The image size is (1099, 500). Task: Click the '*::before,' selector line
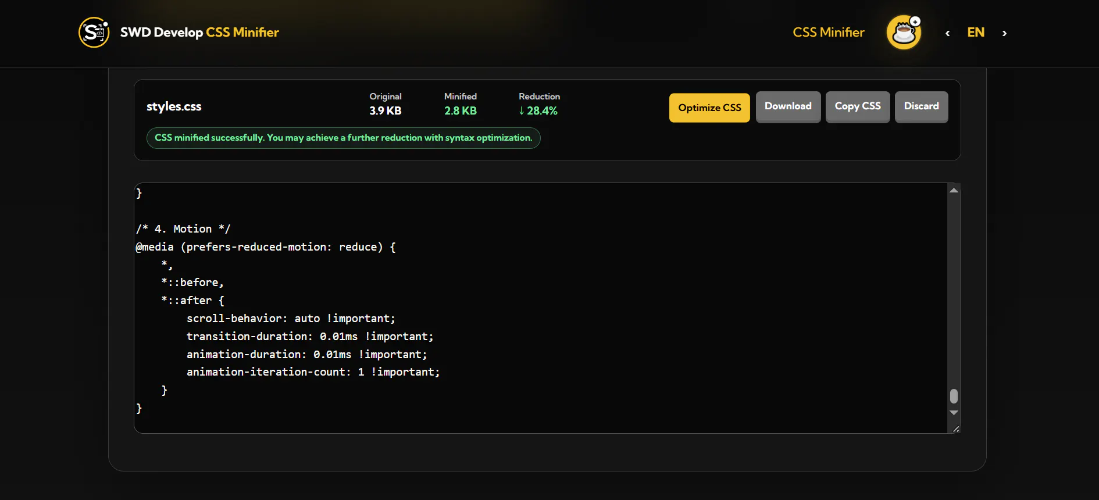[x=192, y=282]
